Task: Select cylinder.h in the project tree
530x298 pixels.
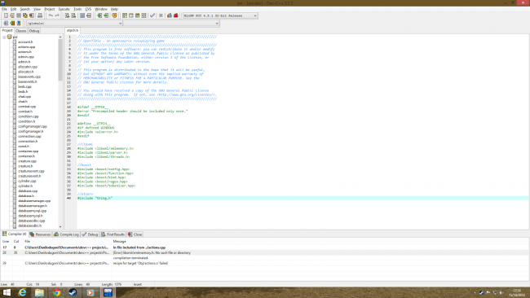Action: point(25,186)
